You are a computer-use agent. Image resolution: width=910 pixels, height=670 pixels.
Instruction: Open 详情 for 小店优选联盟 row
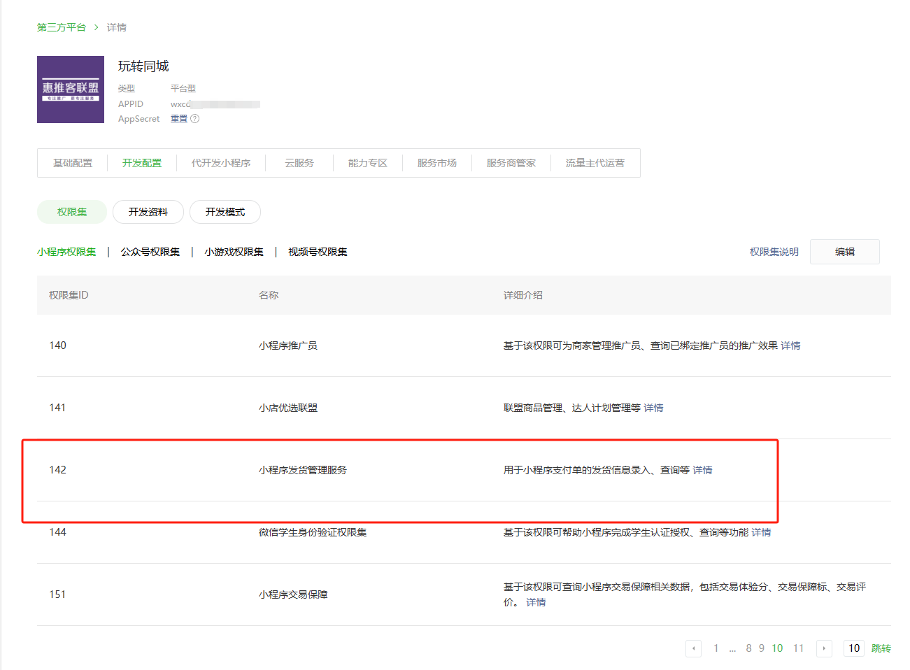tap(654, 408)
